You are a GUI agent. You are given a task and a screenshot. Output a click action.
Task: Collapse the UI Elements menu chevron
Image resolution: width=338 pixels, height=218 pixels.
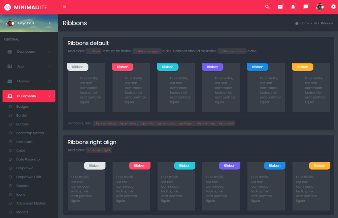click(x=50, y=96)
